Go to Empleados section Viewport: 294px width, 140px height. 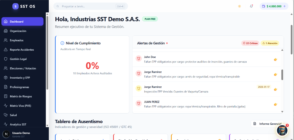(22, 40)
